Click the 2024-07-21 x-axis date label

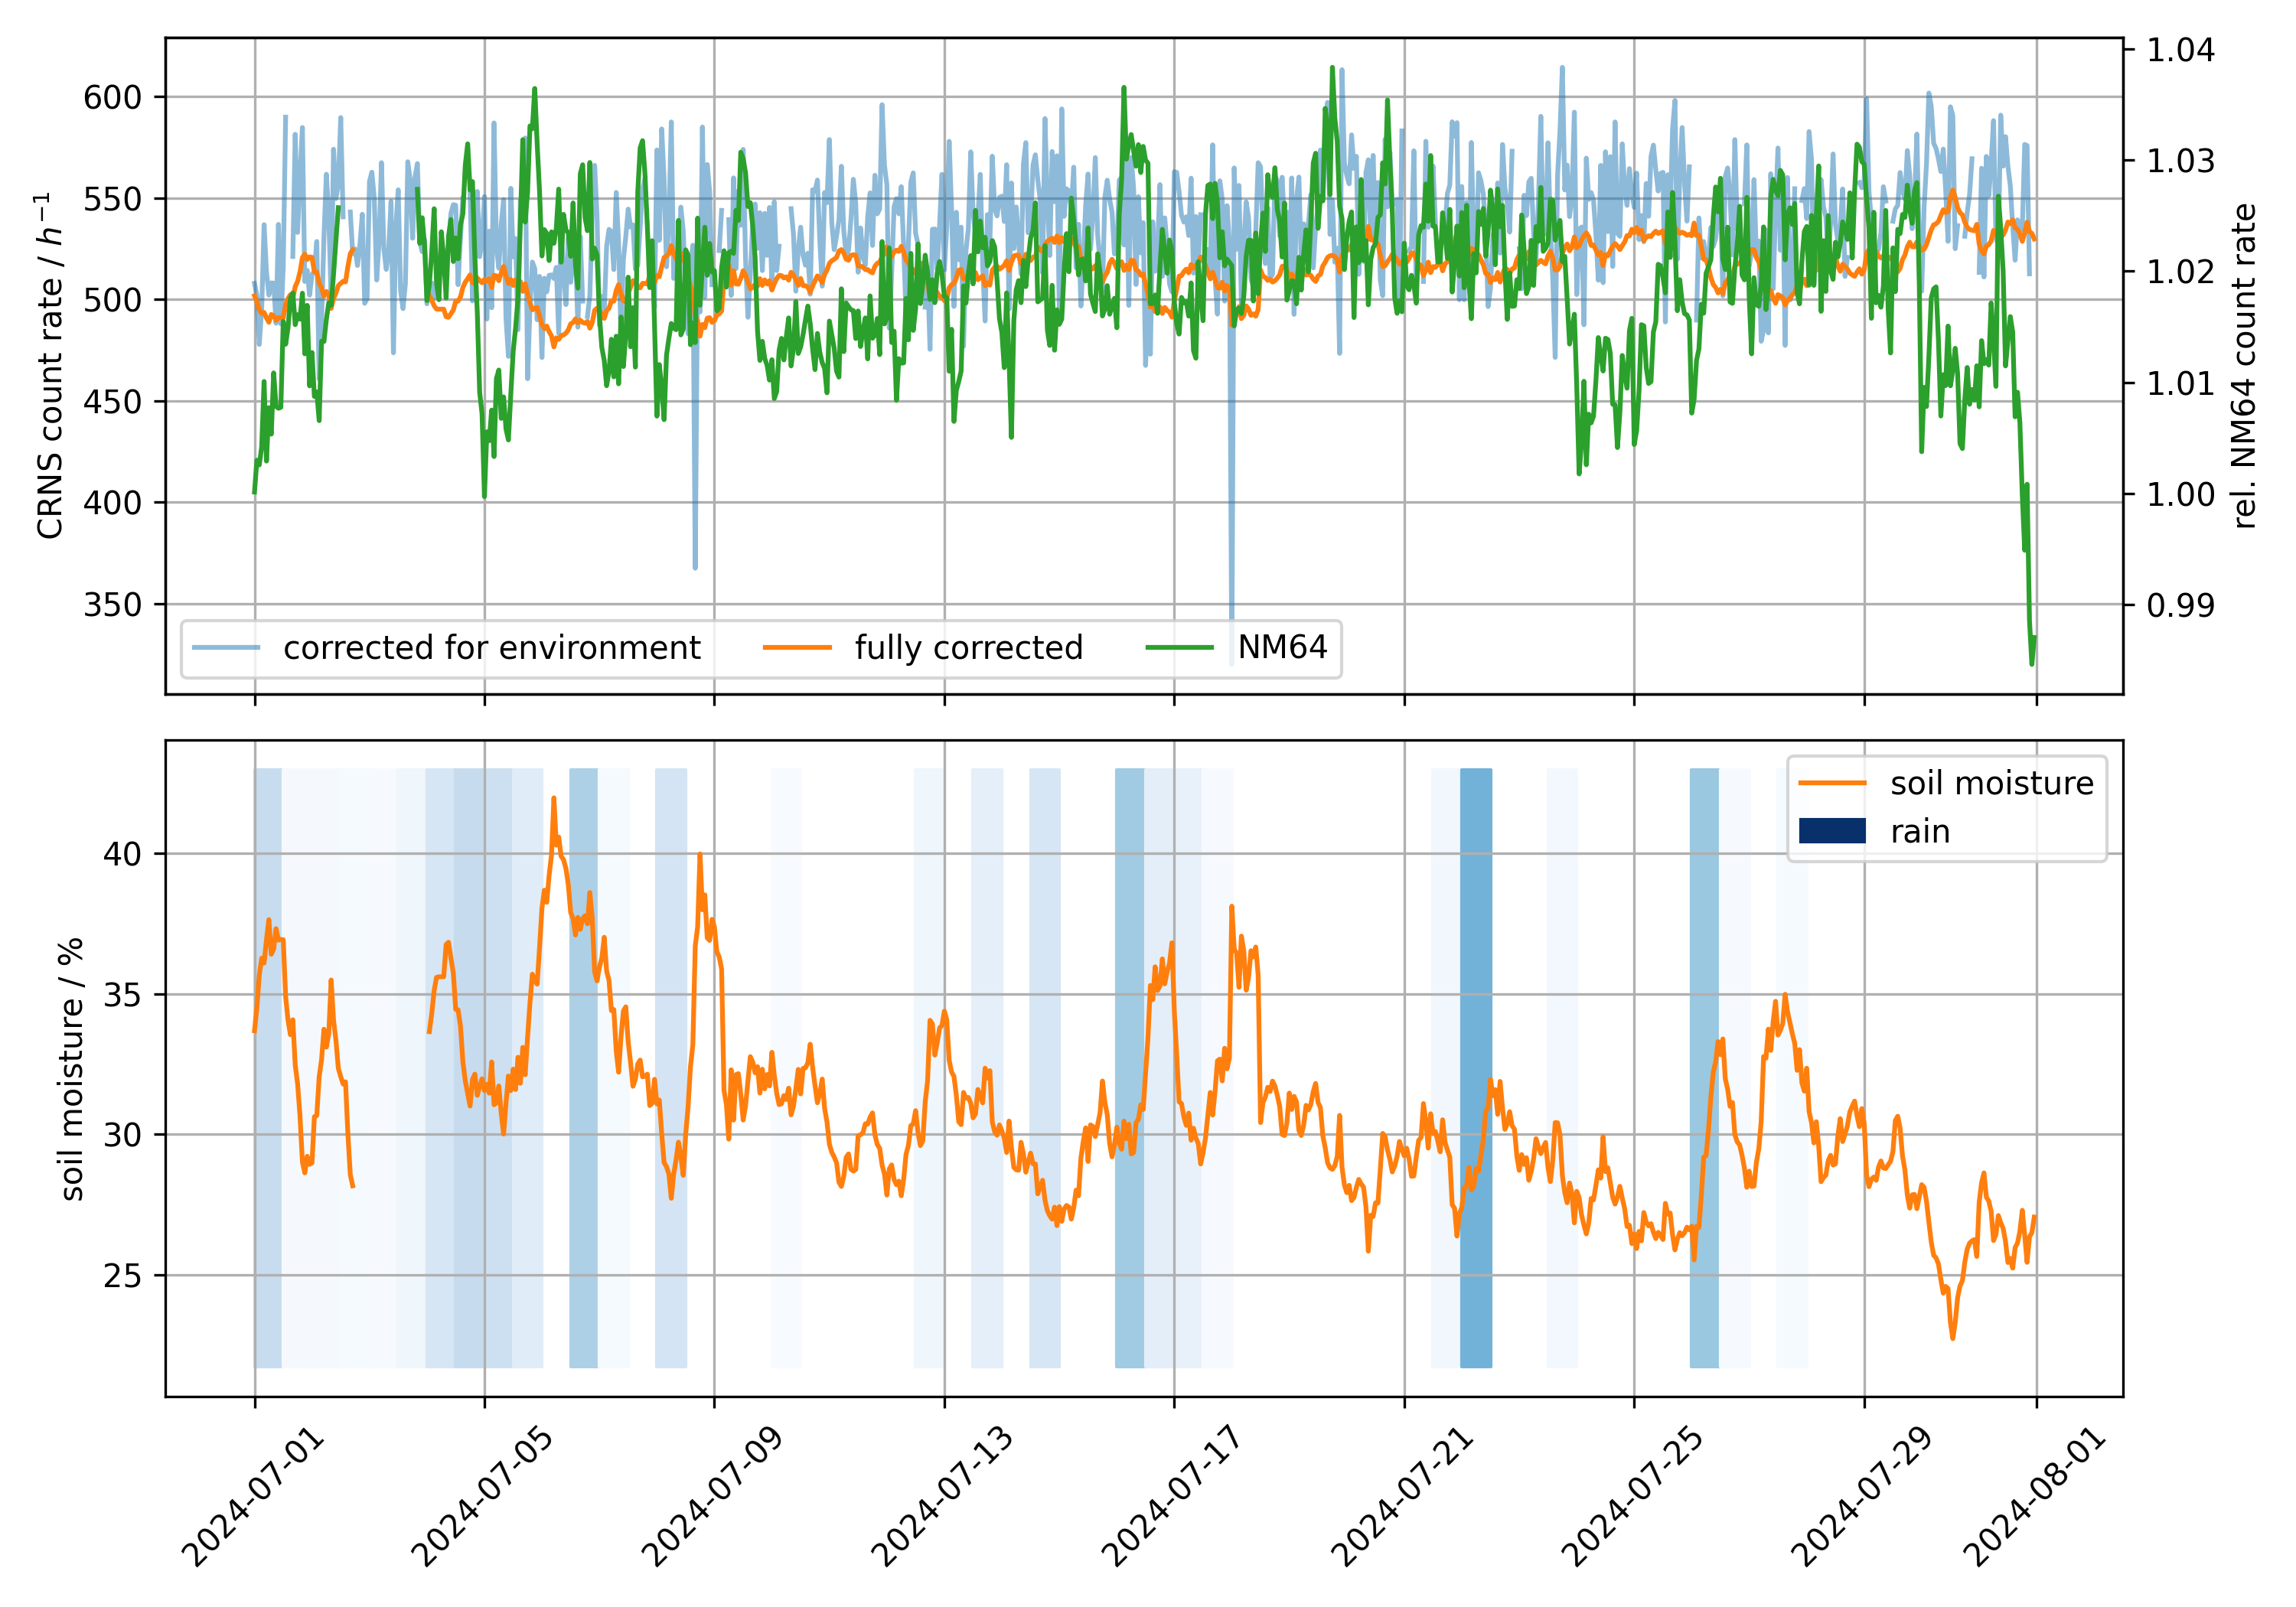1403,1497
